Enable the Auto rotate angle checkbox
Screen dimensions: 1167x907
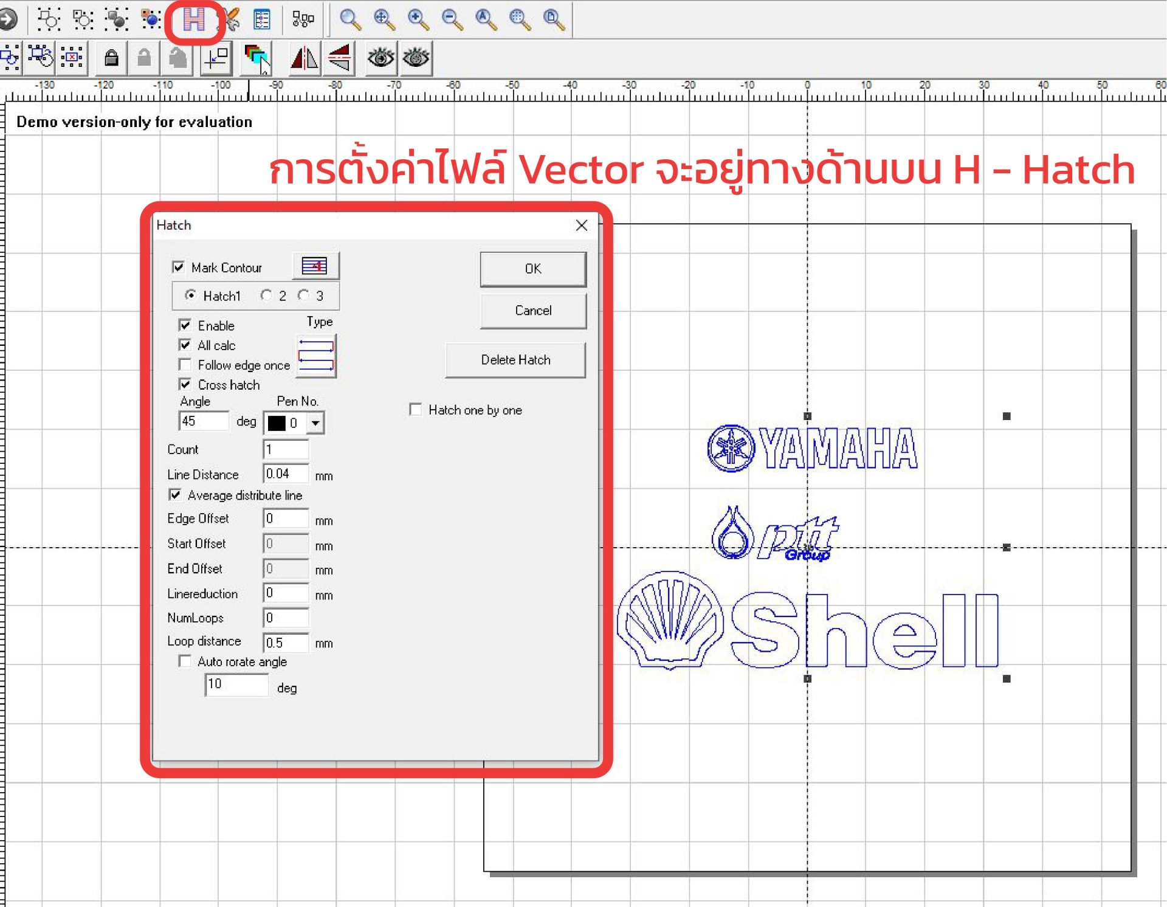[x=185, y=661]
